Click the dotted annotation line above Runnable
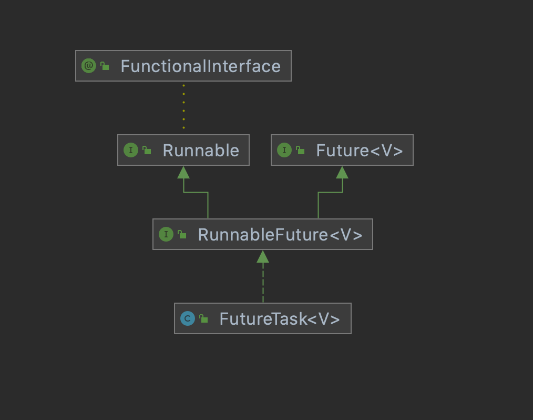533x420 pixels. pos(183,106)
